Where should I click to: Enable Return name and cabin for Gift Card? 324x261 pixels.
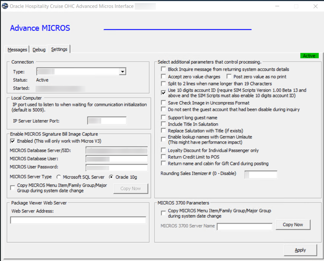point(163,163)
